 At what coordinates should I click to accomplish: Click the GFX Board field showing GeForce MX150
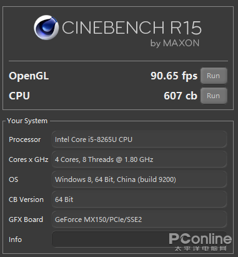pos(139,219)
